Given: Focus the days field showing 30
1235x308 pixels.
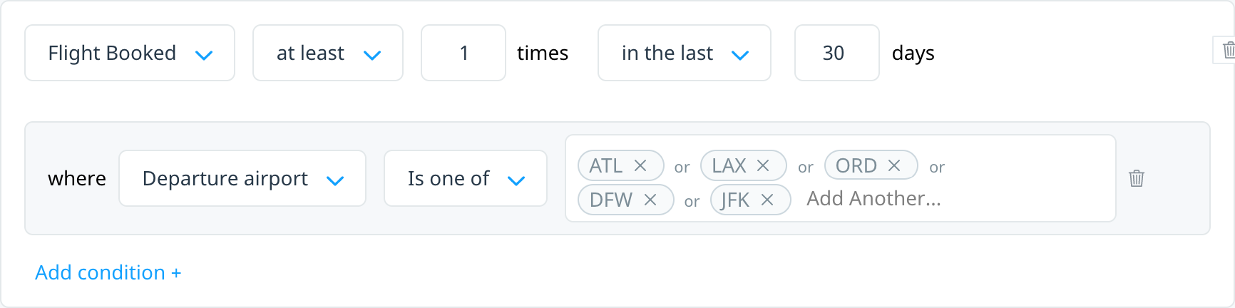Looking at the screenshot, I should 837,53.
